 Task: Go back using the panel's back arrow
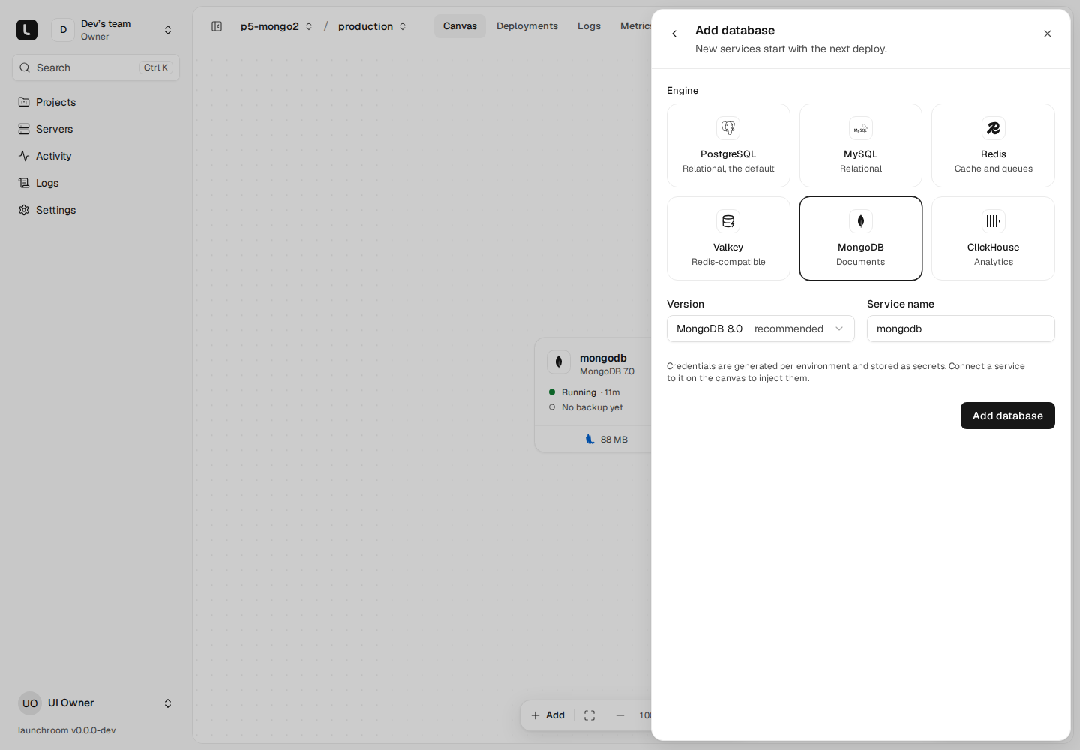674,34
